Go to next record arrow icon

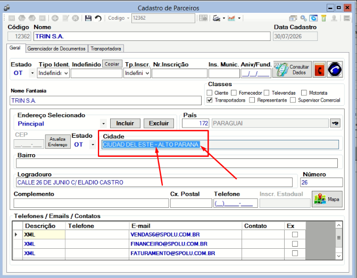coord(32,18)
